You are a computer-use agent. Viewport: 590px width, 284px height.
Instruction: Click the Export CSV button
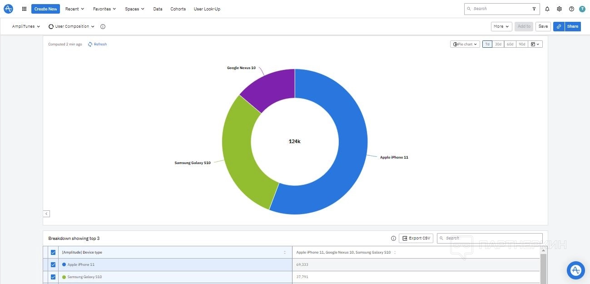416,238
